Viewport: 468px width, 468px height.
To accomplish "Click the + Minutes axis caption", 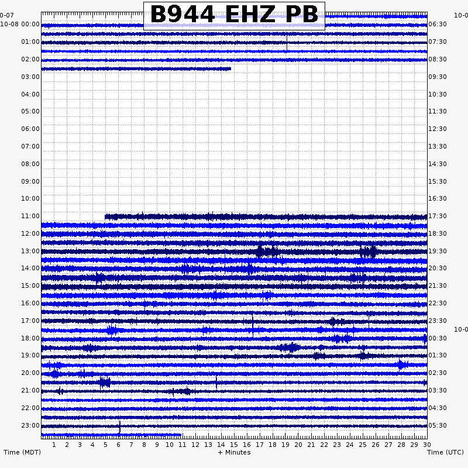I will [235, 452].
